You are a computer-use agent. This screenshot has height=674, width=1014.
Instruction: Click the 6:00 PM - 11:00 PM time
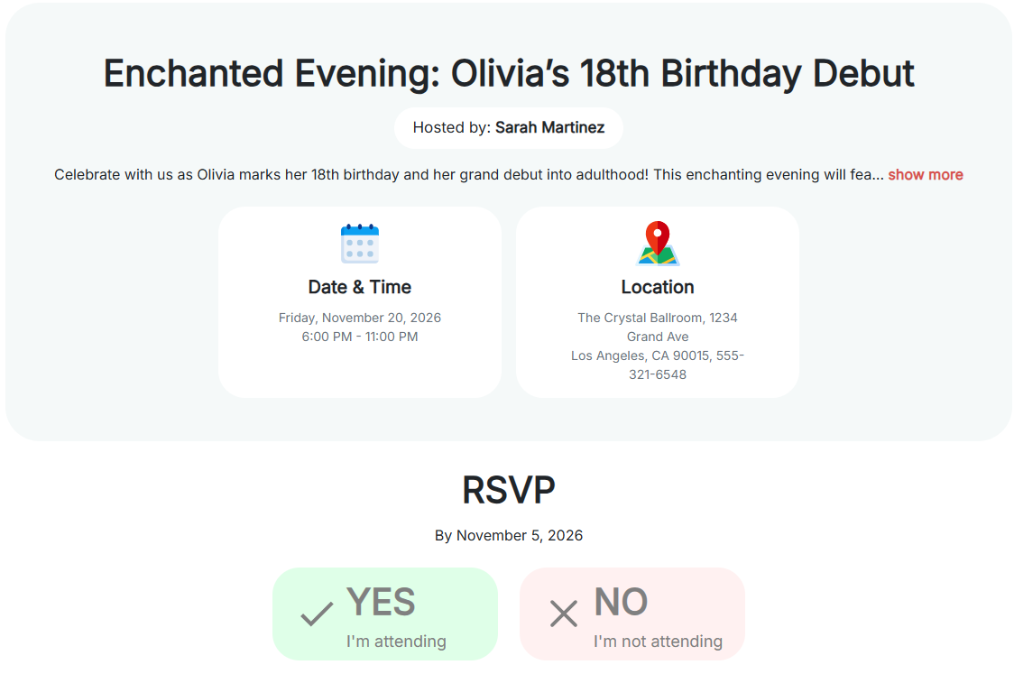click(360, 337)
